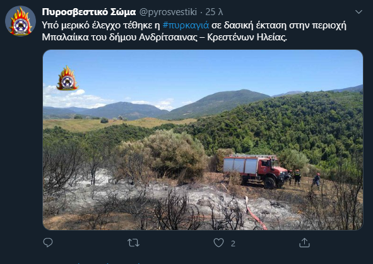The height and width of the screenshot is (264, 373).
Task: Click the red fire truck in the photo
Action: point(256,171)
